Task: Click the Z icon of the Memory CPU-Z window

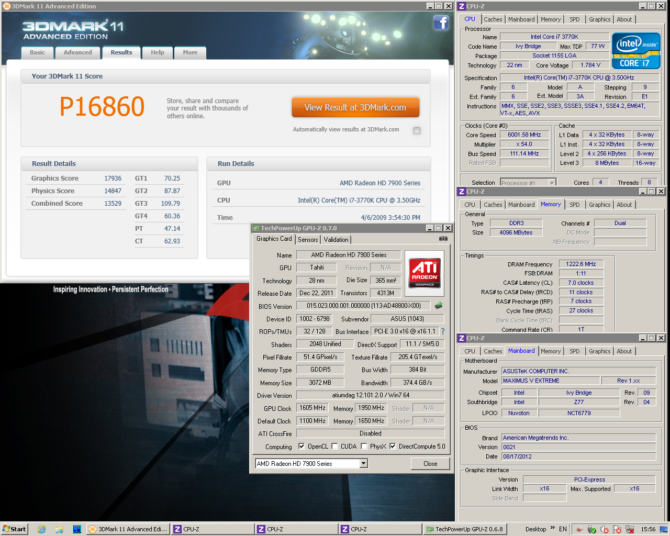Action: click(x=462, y=192)
